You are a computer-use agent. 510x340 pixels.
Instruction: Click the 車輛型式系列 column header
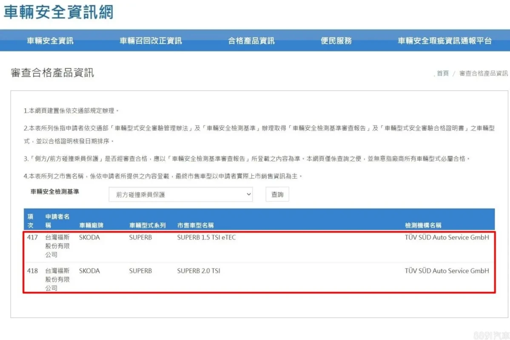coord(147,225)
